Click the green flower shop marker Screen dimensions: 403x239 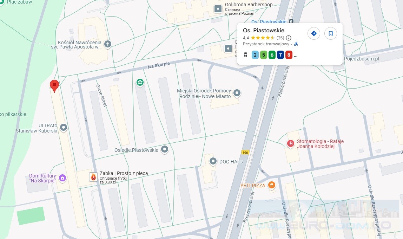click(140, 83)
